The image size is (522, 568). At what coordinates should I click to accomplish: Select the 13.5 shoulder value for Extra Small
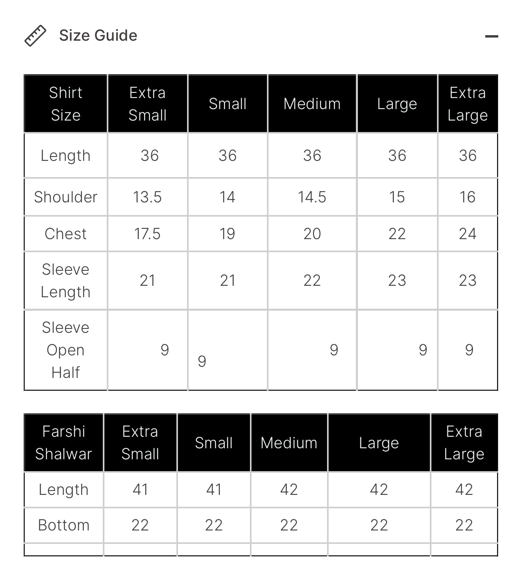pos(148,197)
